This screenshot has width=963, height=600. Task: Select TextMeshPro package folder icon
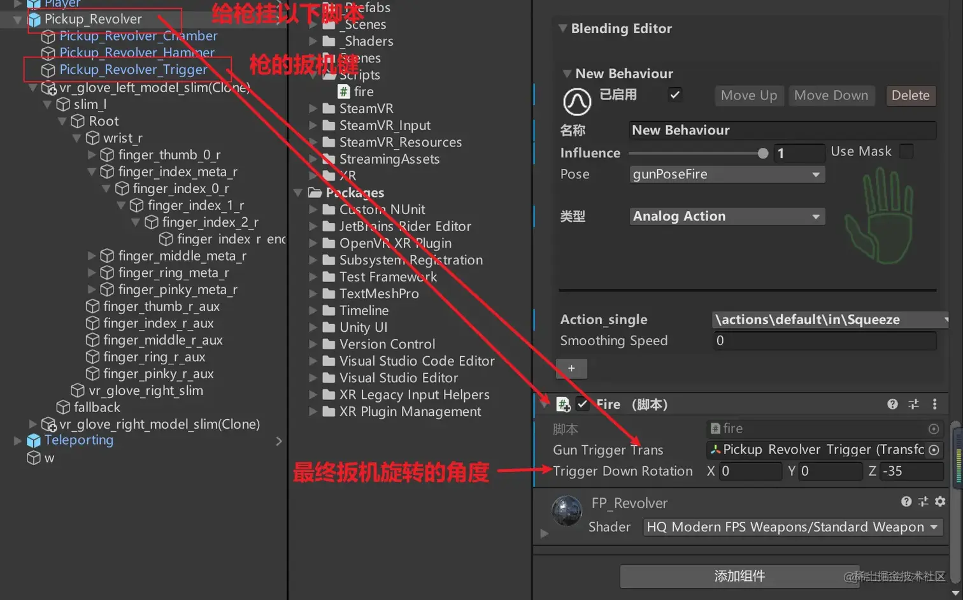coord(329,294)
